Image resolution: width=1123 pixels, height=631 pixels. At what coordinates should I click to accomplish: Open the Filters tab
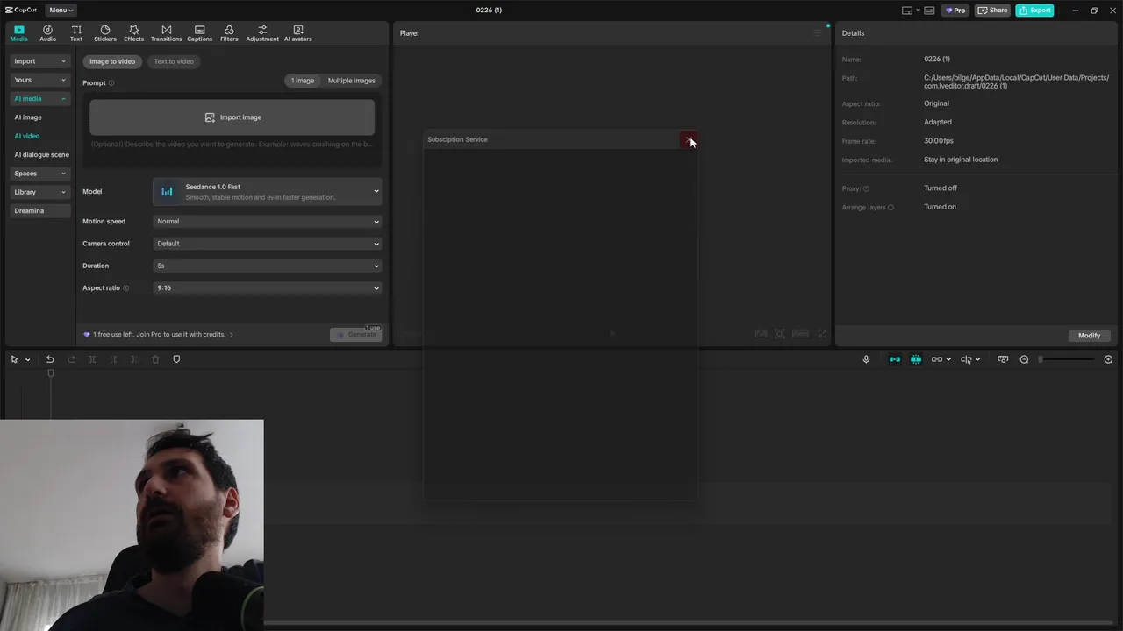click(229, 33)
